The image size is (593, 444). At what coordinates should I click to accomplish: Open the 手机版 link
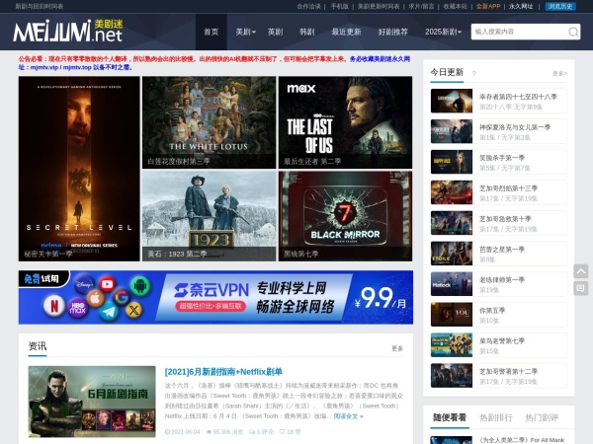tap(339, 7)
